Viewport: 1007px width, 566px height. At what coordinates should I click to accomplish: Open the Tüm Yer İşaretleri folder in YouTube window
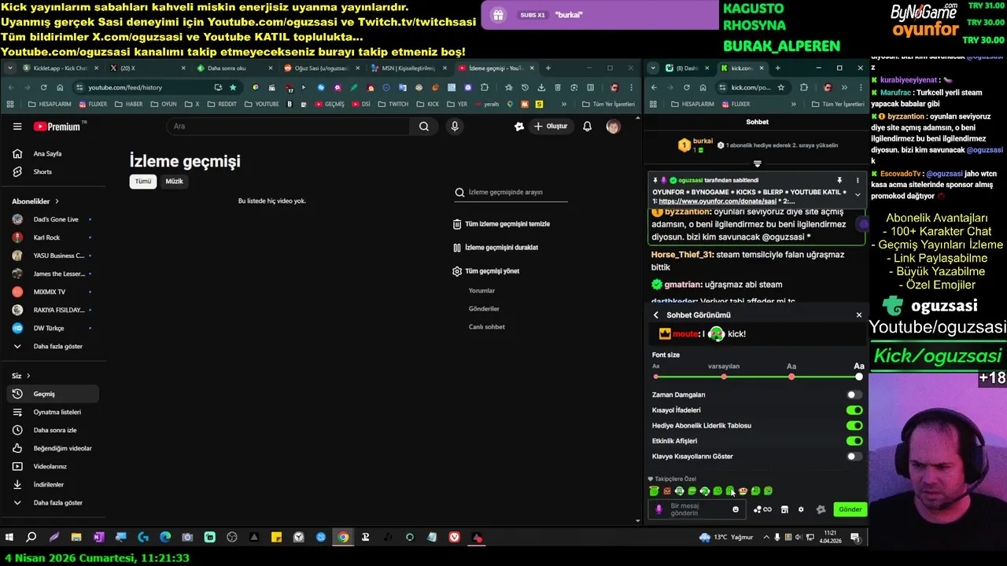pos(607,104)
